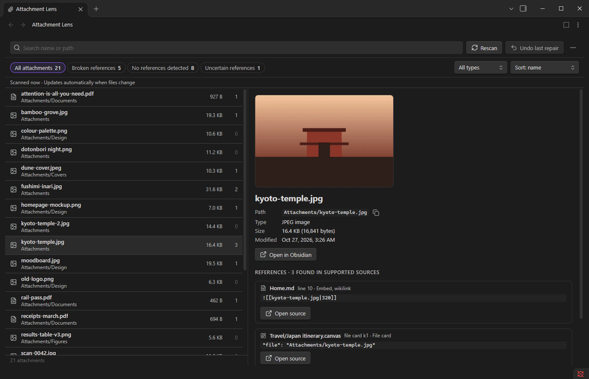Viewport: 589px width, 379px height.
Task: Click the image icon beside old-logo.png
Action: tap(14, 282)
